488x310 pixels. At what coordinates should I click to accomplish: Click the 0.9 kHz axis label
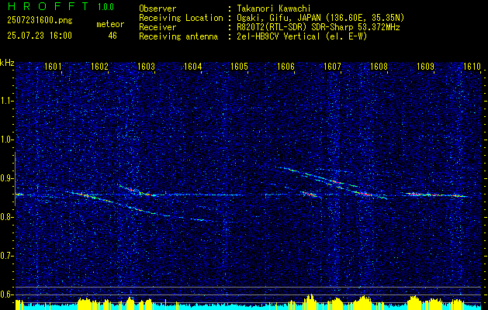[x=7, y=178]
